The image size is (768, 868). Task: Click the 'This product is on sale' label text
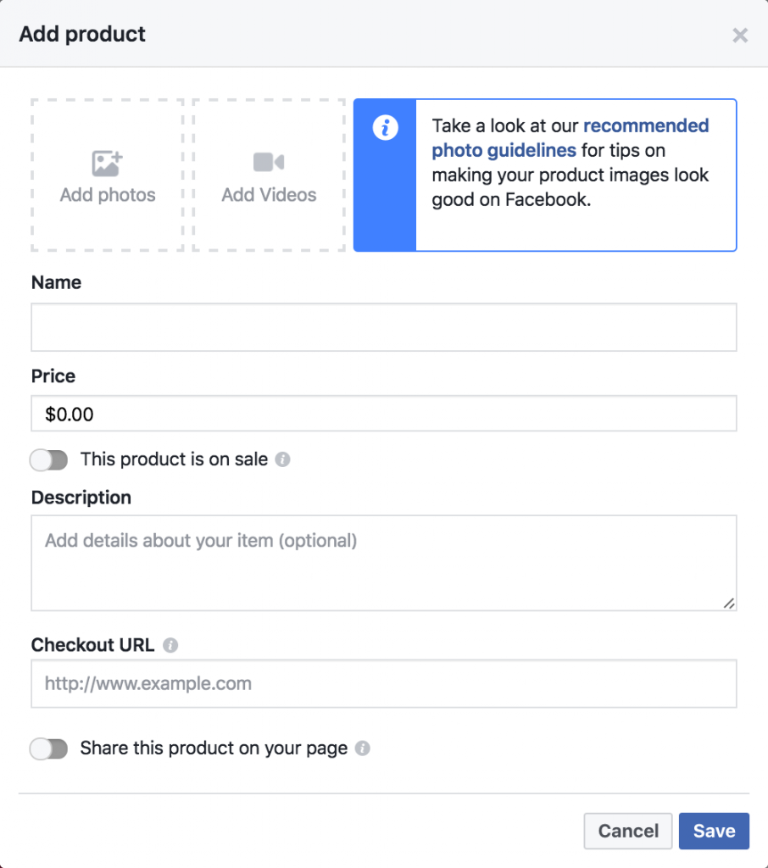point(174,459)
